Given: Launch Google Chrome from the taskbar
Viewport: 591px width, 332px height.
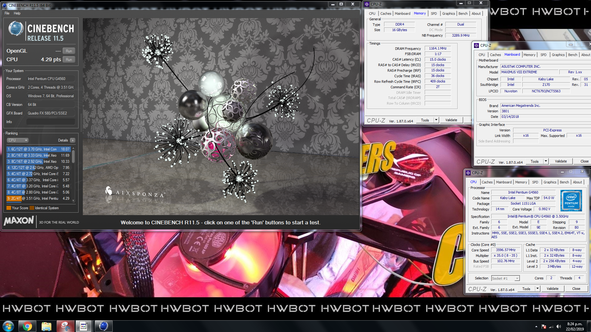Looking at the screenshot, I should pos(27,326).
